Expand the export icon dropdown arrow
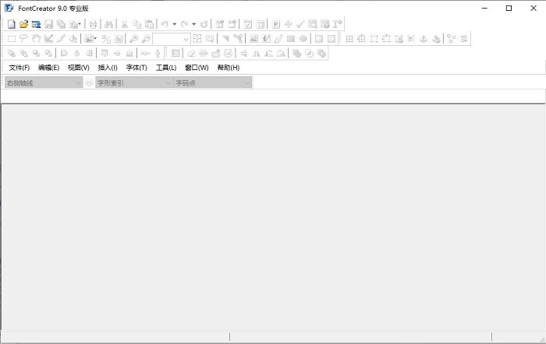546x344 pixels. (80, 24)
